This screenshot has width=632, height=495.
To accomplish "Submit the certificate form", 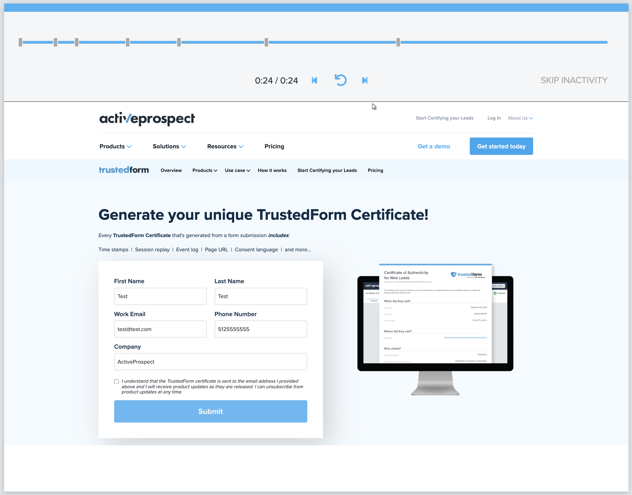I will pos(211,411).
